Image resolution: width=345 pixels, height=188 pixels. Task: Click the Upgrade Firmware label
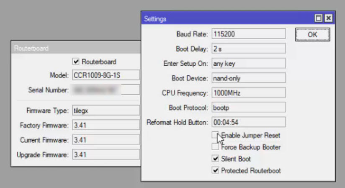[x=43, y=155]
